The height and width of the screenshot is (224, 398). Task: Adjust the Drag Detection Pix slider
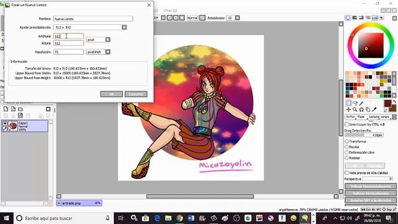pyautogui.click(x=364, y=135)
